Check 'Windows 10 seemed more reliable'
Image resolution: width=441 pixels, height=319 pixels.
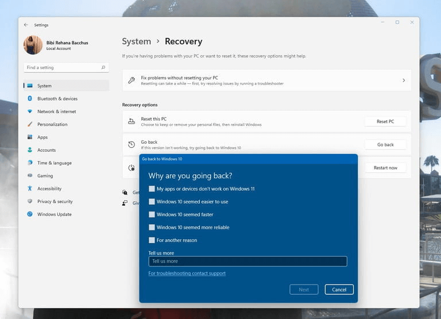coord(152,227)
